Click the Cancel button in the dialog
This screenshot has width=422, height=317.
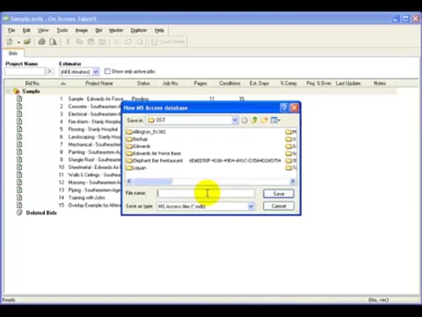(x=278, y=206)
